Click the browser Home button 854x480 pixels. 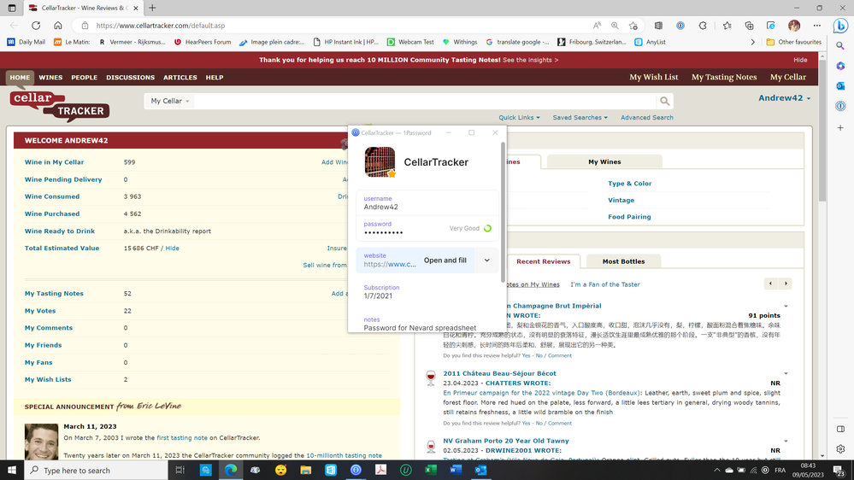(x=58, y=26)
